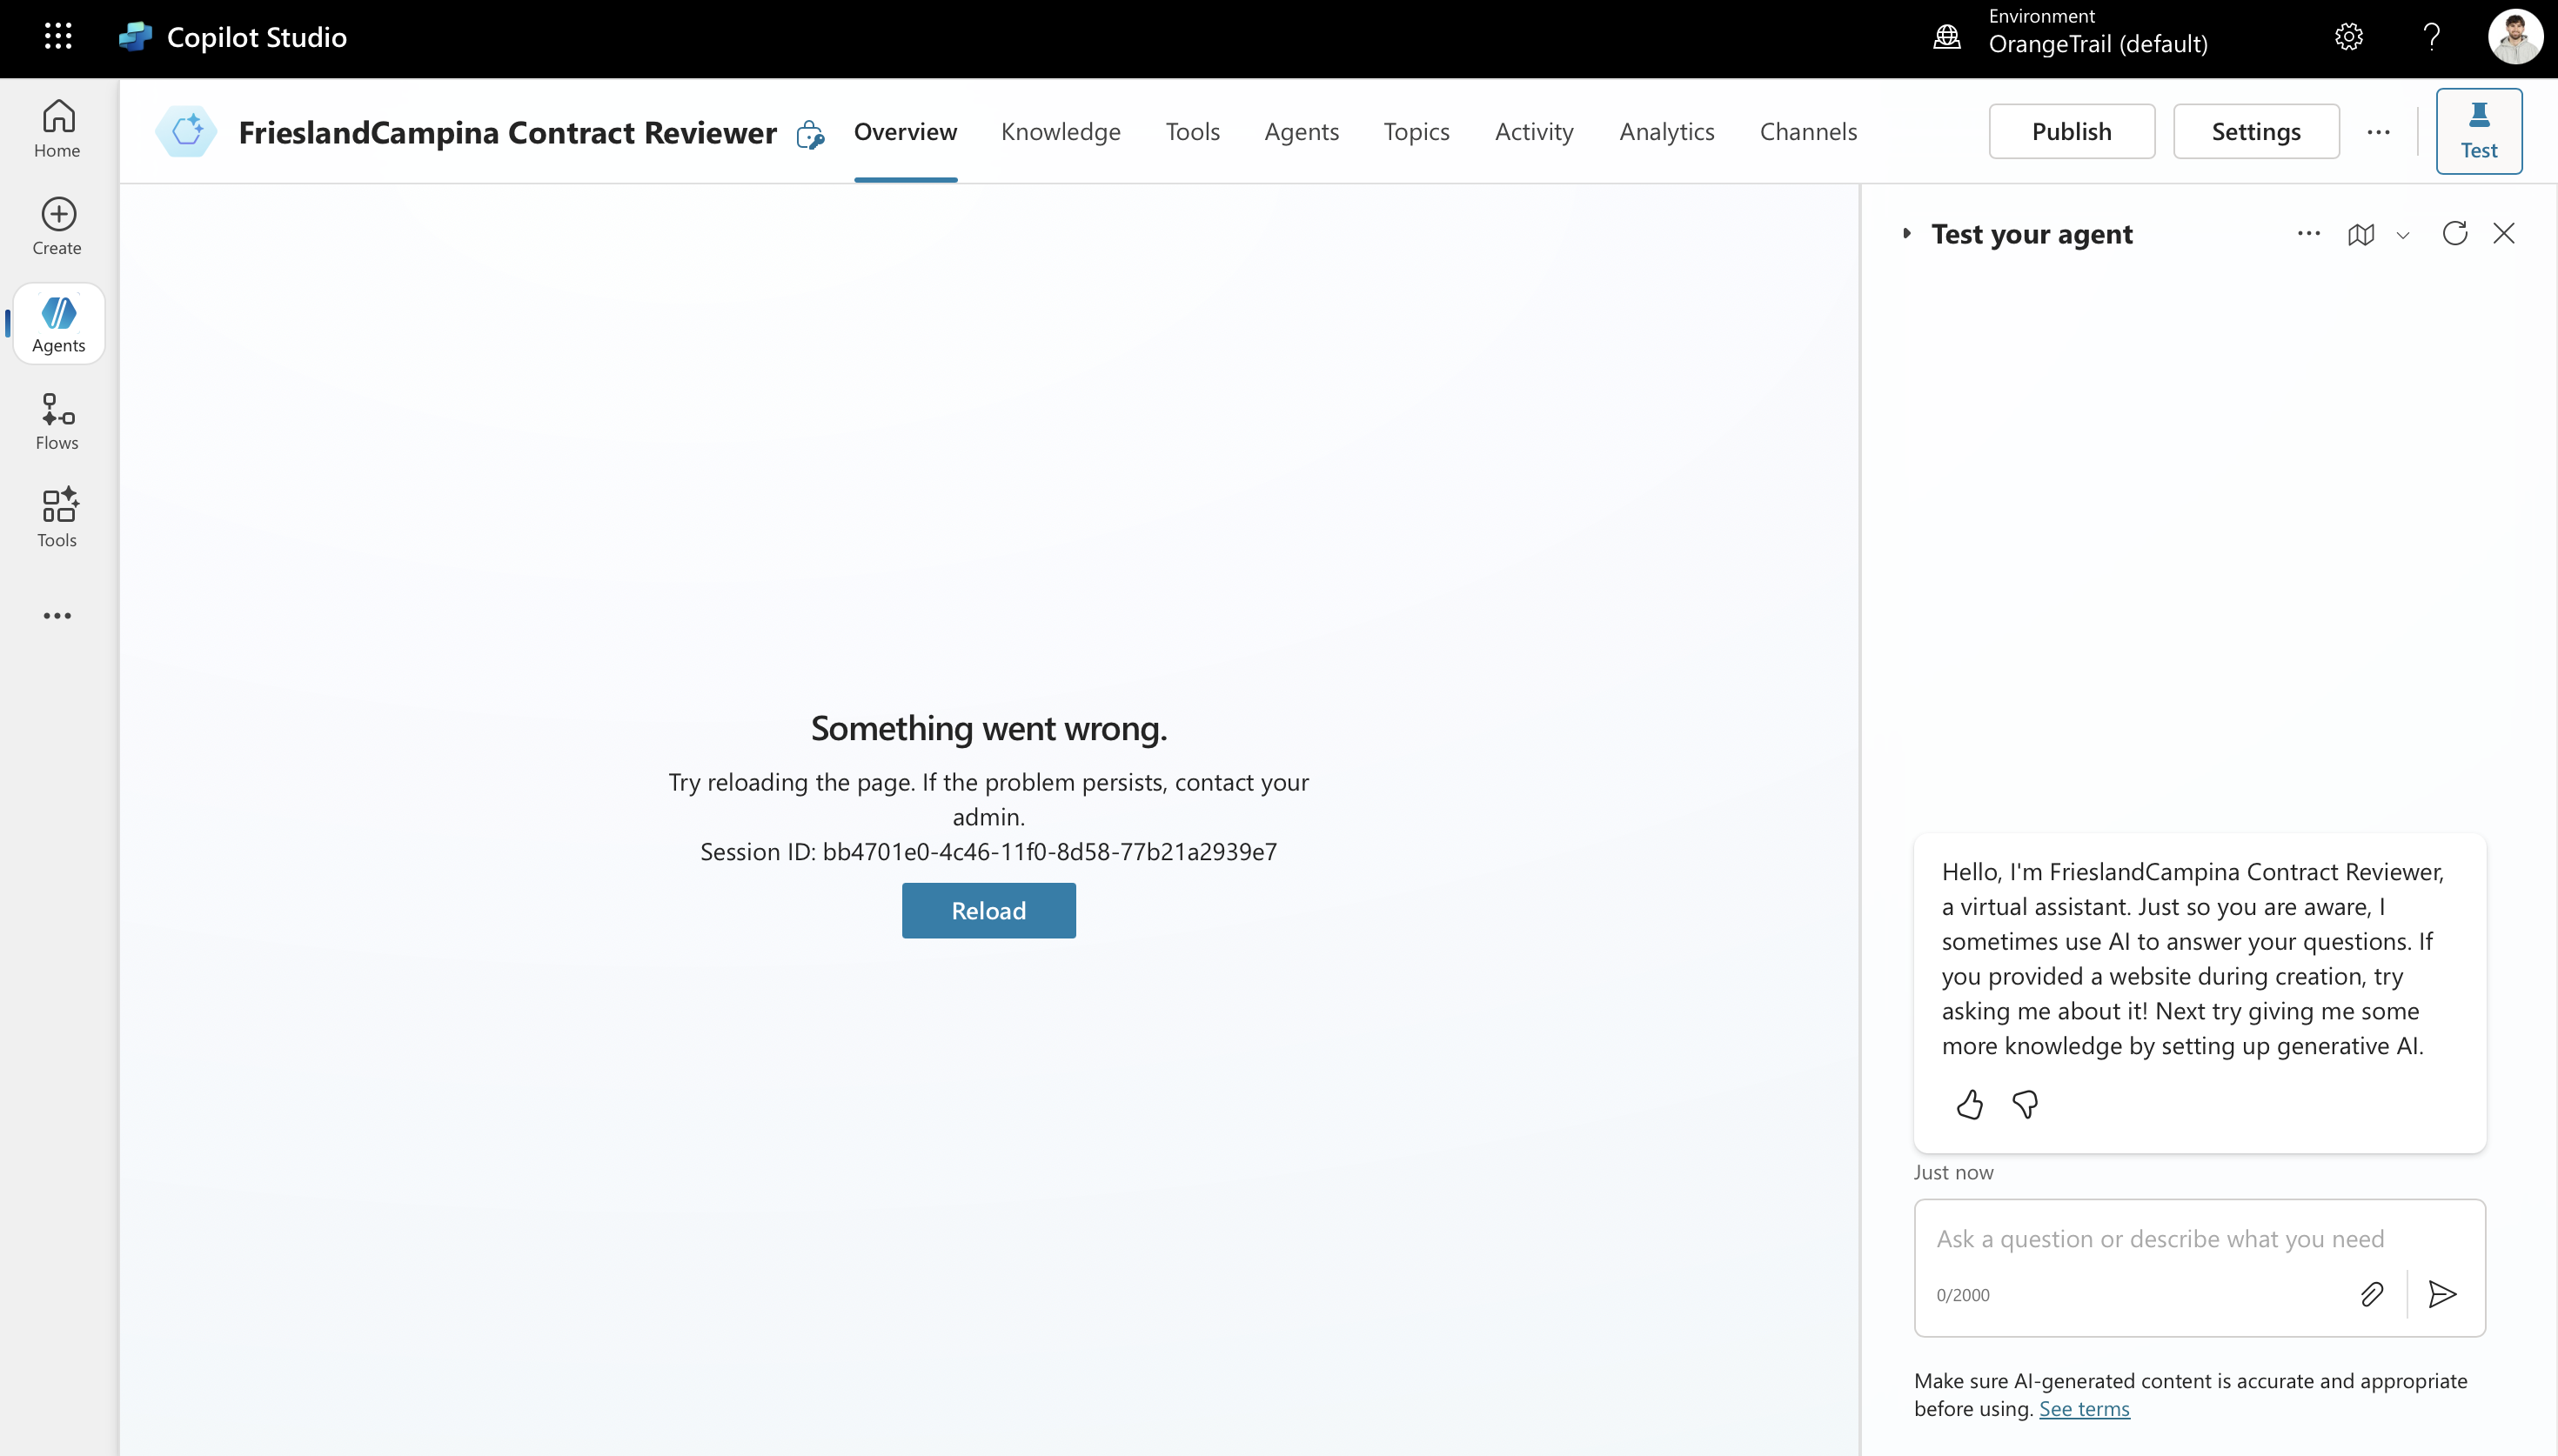Go to Home in the sidebar
Image resolution: width=2558 pixels, height=1456 pixels.
[58, 129]
